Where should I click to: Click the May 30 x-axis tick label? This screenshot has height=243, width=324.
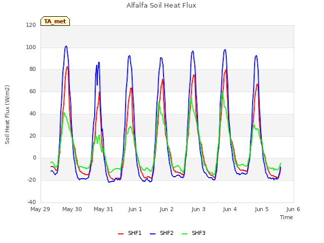pyautogui.click(x=72, y=209)
